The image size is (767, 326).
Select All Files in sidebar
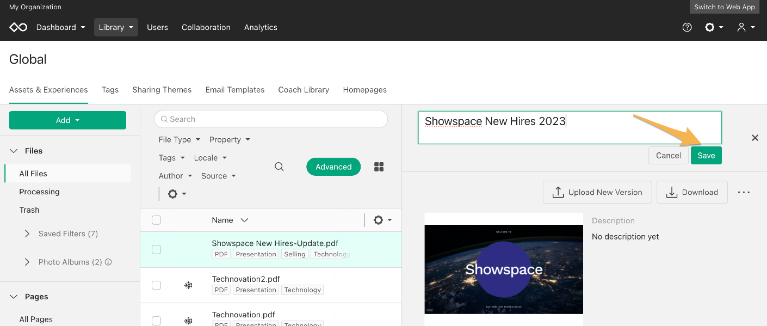click(67, 174)
